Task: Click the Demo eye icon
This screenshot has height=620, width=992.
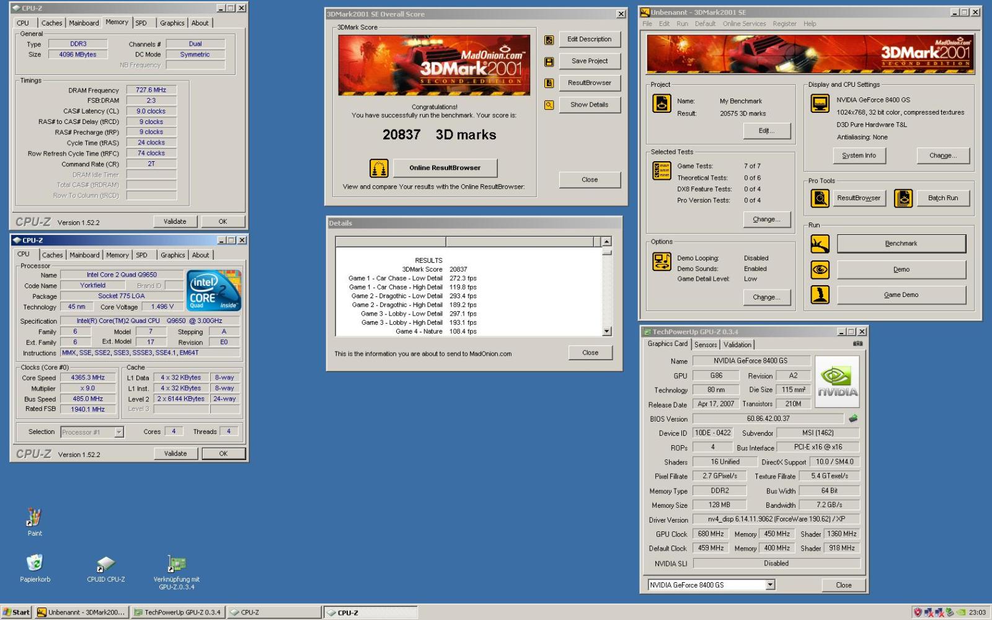Action: tap(820, 270)
